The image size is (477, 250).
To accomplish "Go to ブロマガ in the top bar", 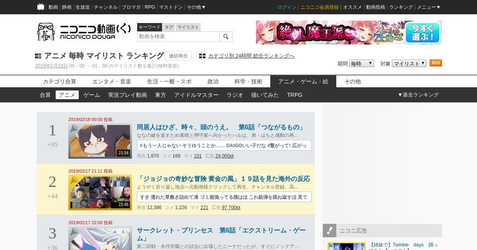I will [x=131, y=7].
